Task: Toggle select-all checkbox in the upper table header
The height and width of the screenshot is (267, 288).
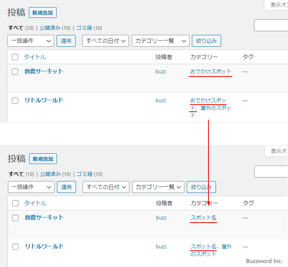Action: click(x=15, y=57)
